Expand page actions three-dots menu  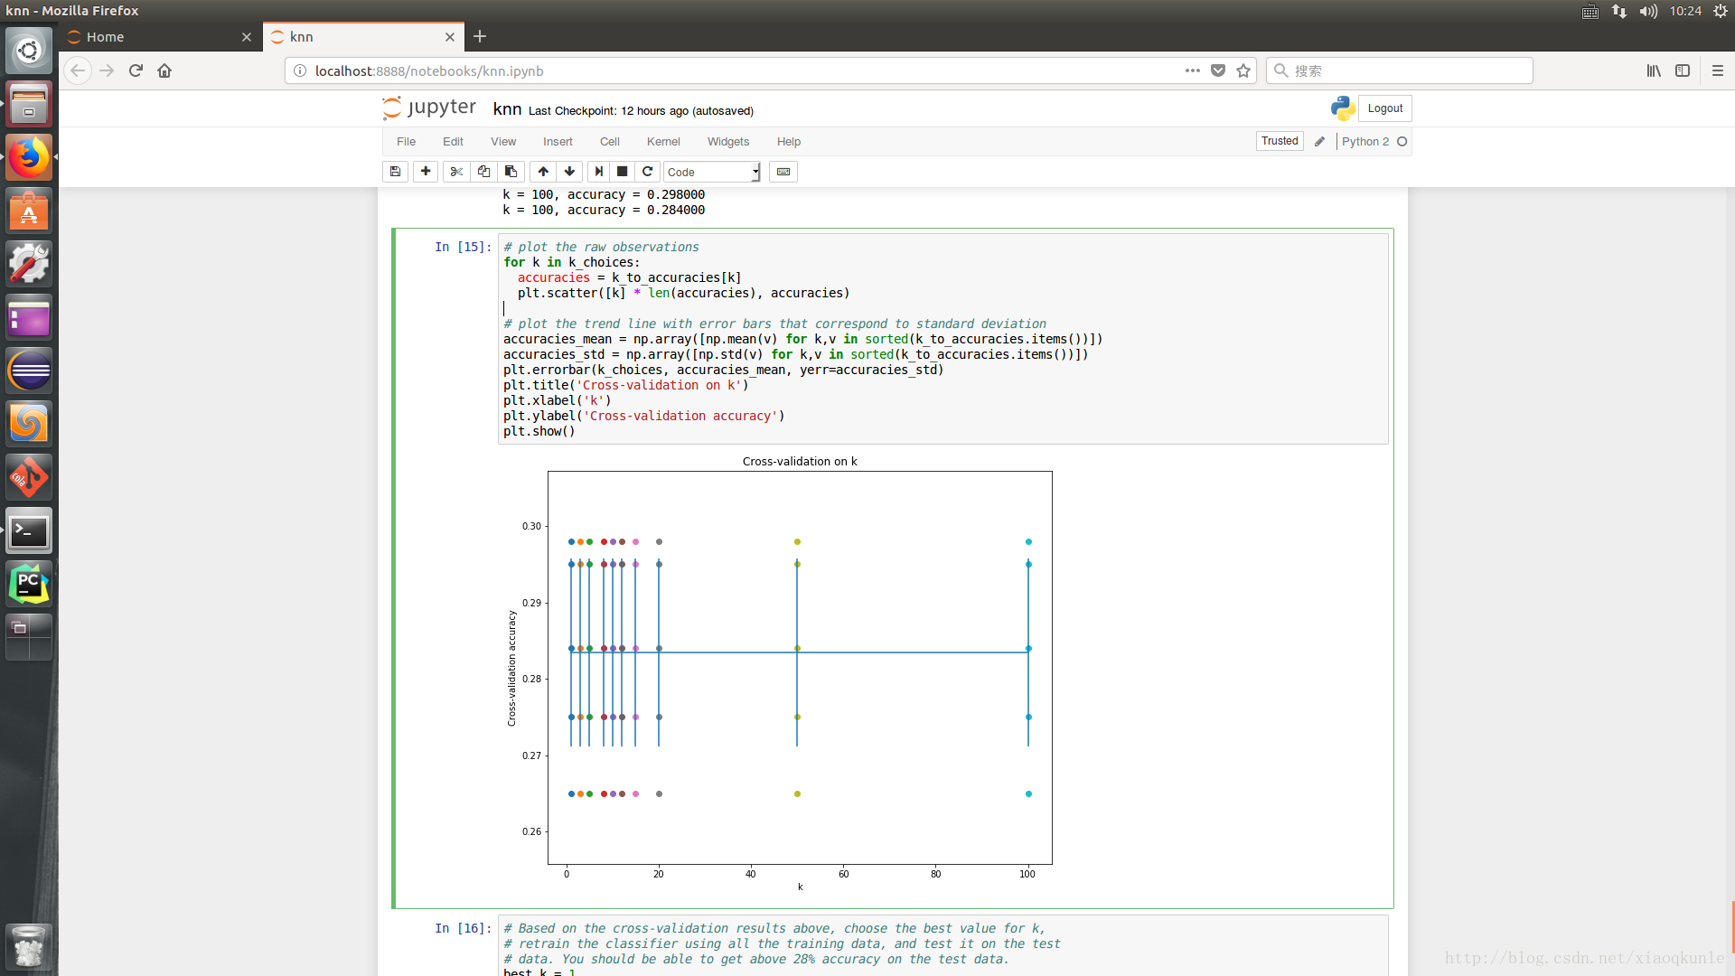tap(1193, 70)
